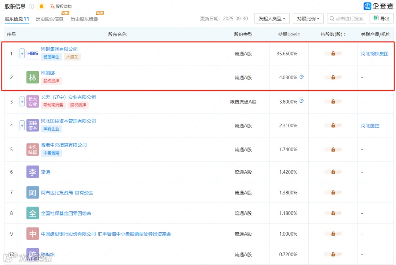This screenshot has height=265, width=396.
Task: Click the history icon beside 3.8000%
Action: (x=301, y=101)
